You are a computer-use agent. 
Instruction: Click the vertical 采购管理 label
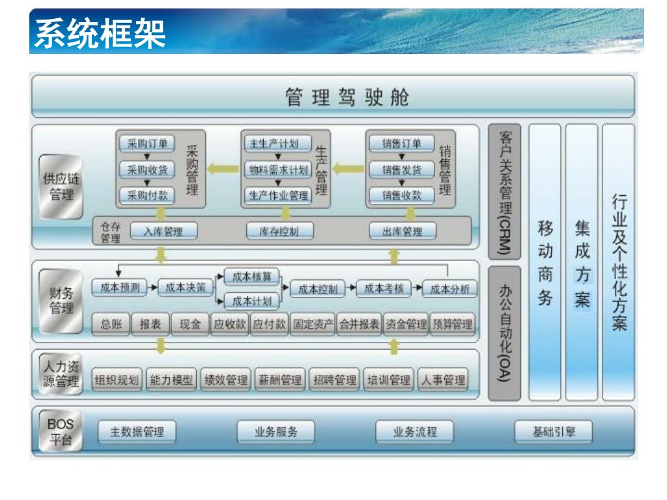pos(192,170)
